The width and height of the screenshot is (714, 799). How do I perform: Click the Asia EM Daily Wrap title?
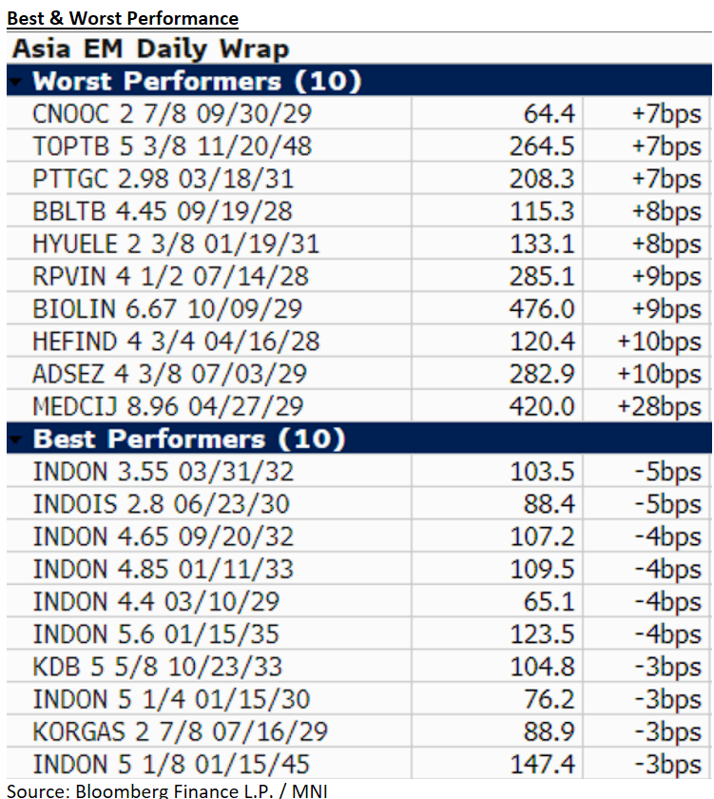(149, 49)
